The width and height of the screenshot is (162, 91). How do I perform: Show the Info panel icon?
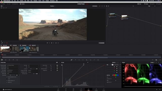(160, 60)
